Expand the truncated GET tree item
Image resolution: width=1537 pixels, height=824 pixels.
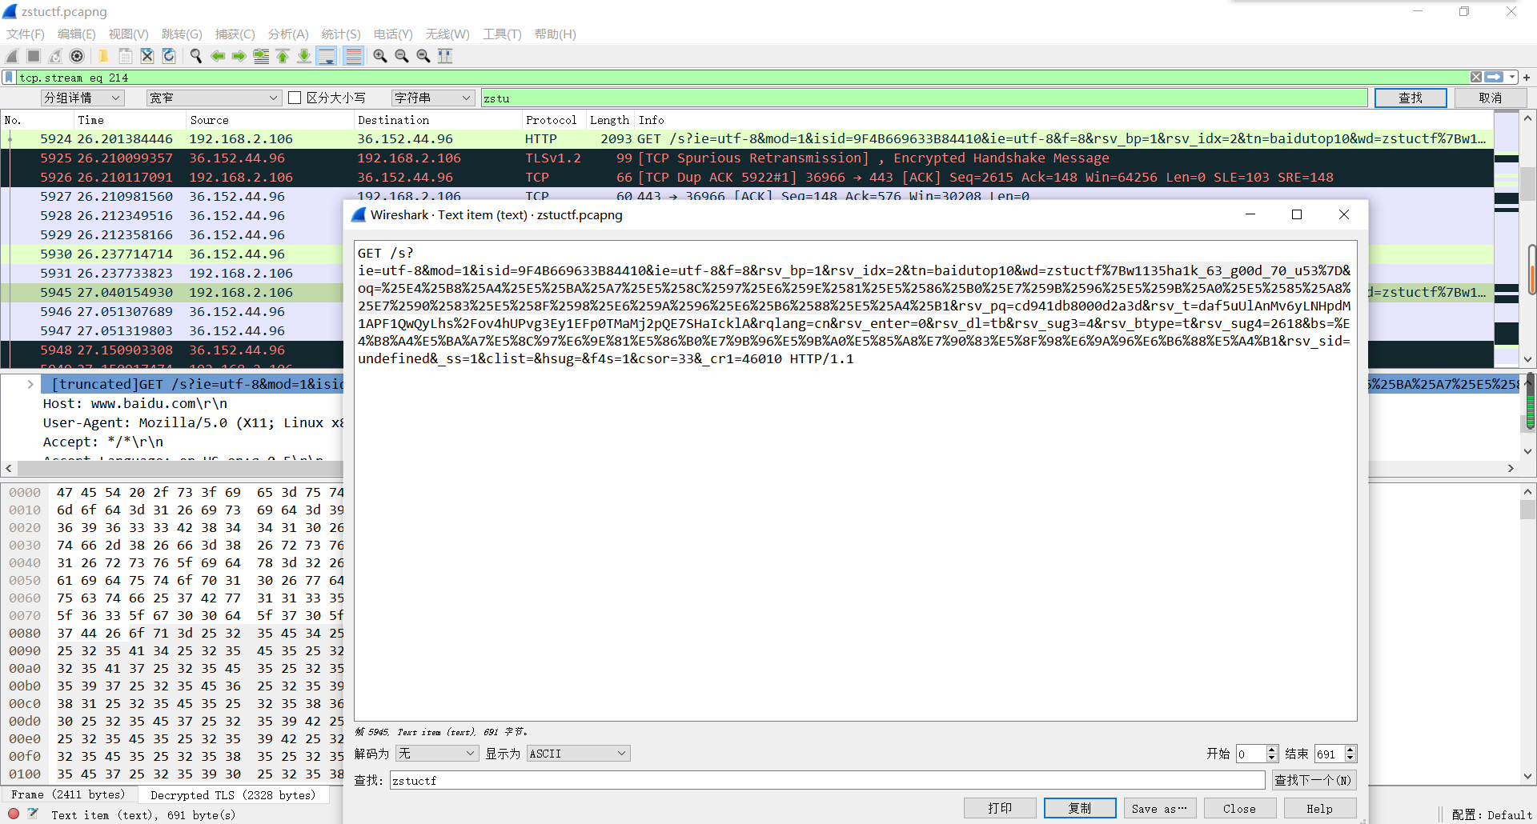click(30, 385)
